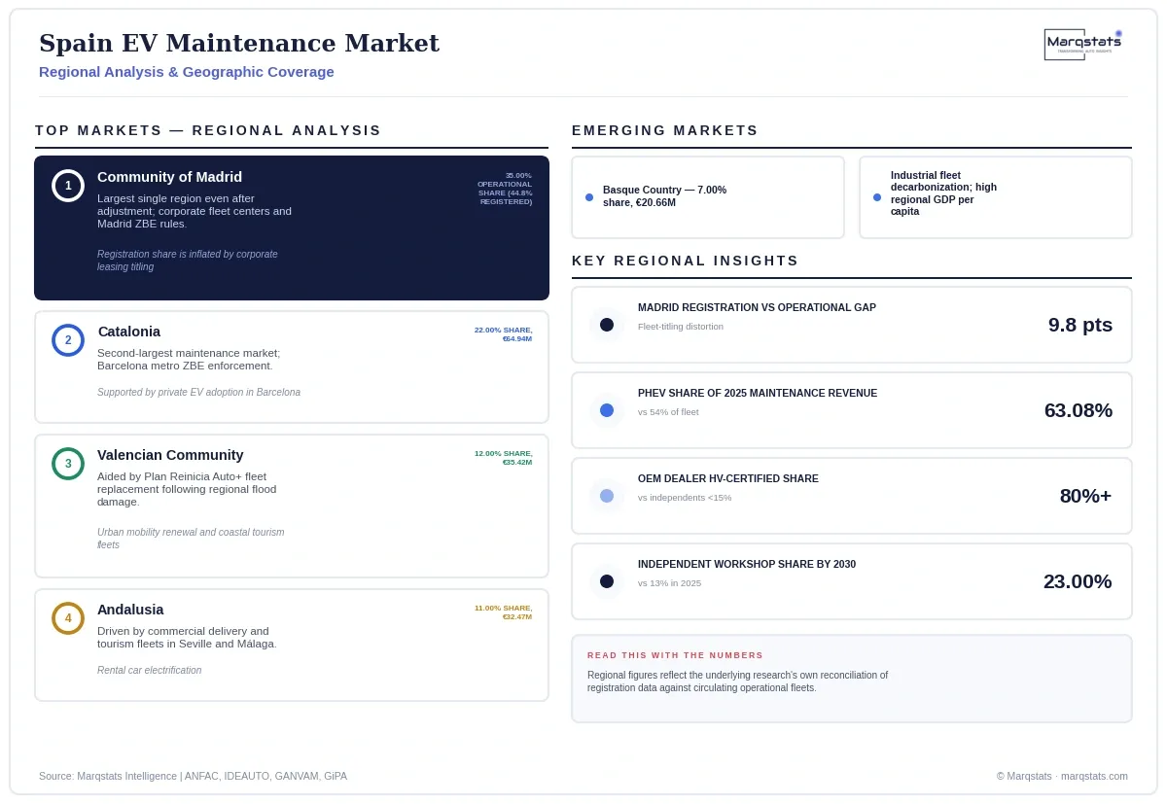Image resolution: width=1167 pixels, height=804 pixels.
Task: Click the vs 13% in 2025 subtitle
Action: (669, 583)
